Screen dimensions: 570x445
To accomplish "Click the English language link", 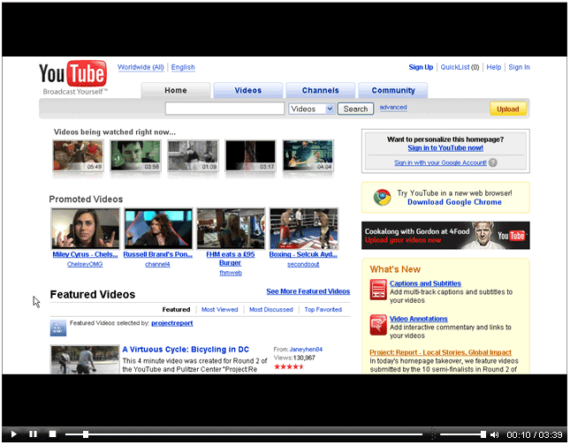I will tap(183, 67).
